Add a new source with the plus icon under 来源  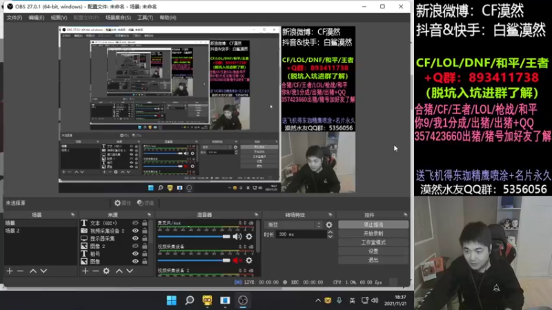85,271
